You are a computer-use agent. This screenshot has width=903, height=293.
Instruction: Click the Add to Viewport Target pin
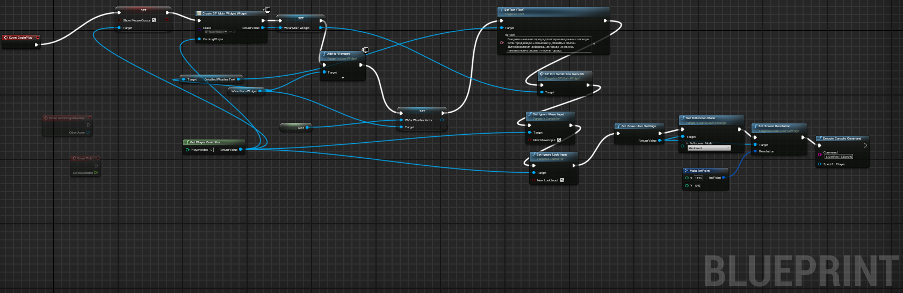pos(324,72)
